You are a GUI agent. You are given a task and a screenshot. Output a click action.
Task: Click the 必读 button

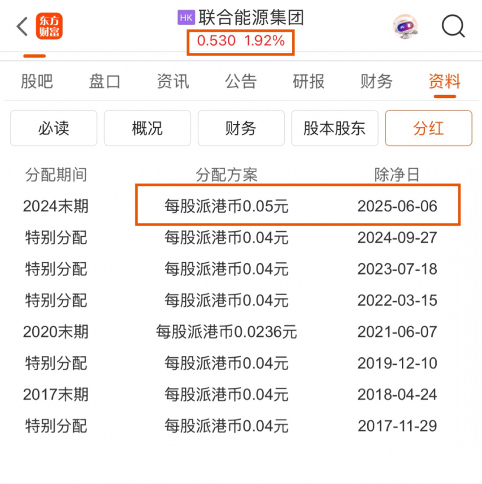click(x=54, y=128)
